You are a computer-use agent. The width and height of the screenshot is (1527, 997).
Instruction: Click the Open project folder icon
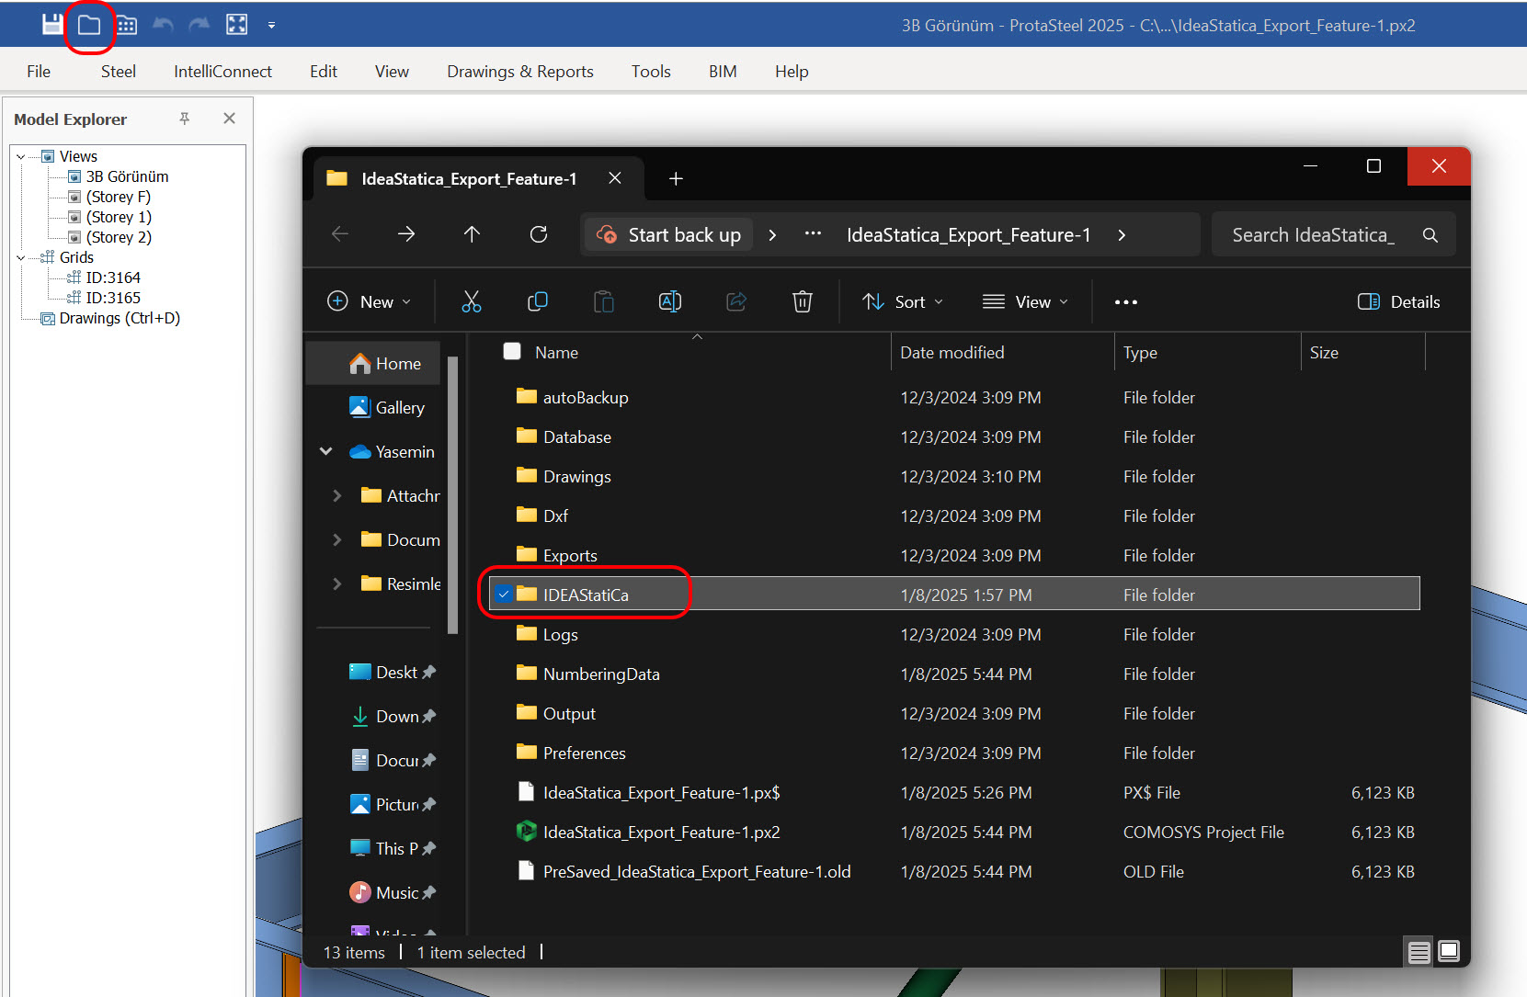point(89,25)
